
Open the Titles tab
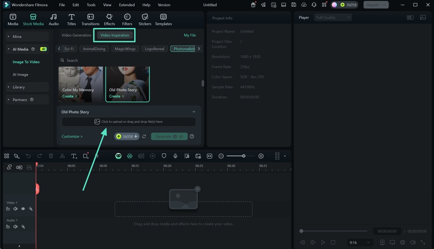[x=71, y=20]
